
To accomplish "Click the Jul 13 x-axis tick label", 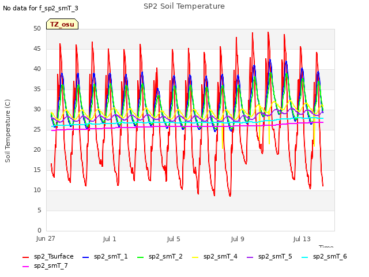I will pyautogui.click(x=302, y=239).
